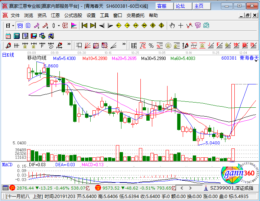Click the 客服 button in title bar

tap(164, 6)
